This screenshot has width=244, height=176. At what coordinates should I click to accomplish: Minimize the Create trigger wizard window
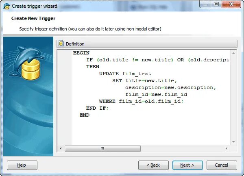tap(205, 4)
